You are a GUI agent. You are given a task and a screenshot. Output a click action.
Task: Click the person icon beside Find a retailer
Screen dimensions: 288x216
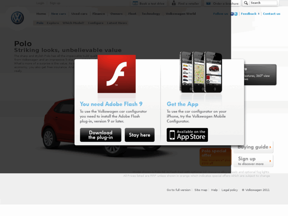[x=174, y=3]
